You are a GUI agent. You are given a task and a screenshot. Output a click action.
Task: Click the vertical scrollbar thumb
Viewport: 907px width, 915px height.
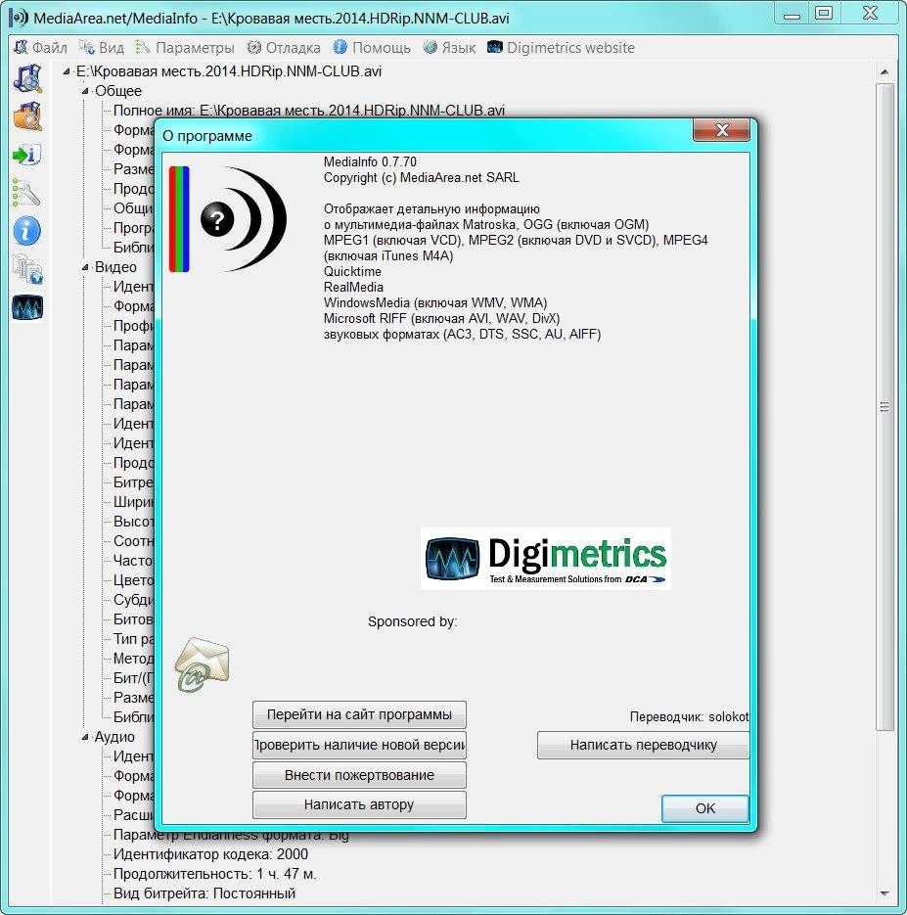[x=884, y=407]
